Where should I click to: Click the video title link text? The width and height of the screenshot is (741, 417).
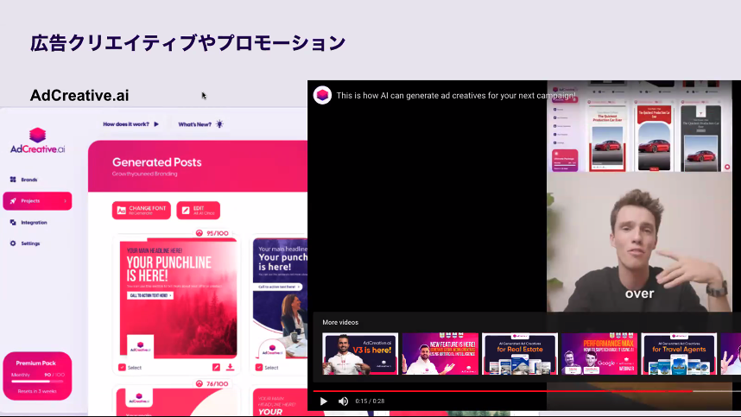click(456, 95)
